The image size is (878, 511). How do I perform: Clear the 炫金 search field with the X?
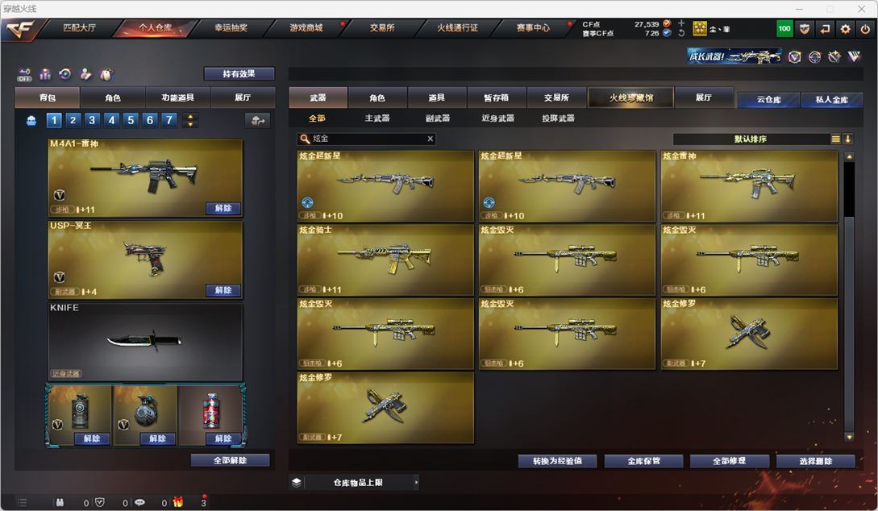(x=430, y=139)
